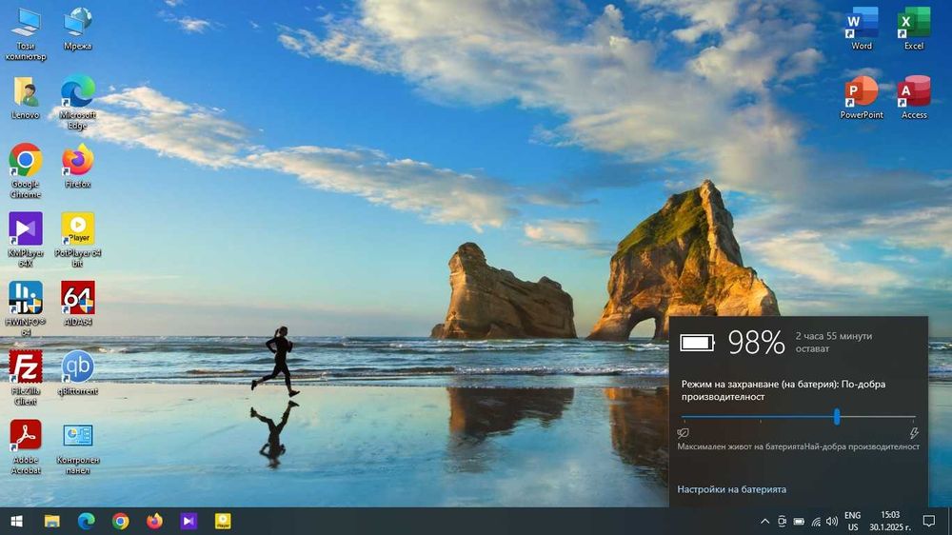Image resolution: width=952 pixels, height=535 pixels.
Task: Click the Wi-Fi network tray icon
Action: pos(815,522)
